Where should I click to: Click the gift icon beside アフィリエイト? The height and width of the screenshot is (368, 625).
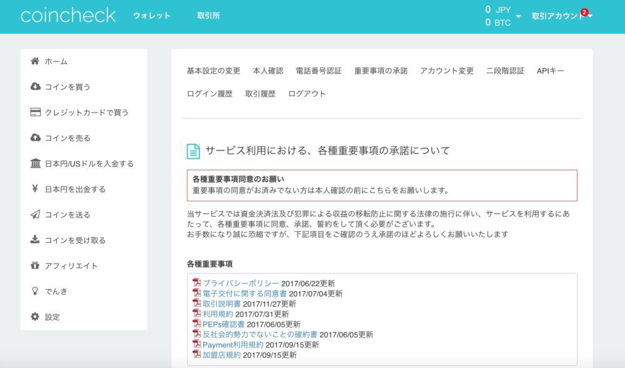(35, 266)
